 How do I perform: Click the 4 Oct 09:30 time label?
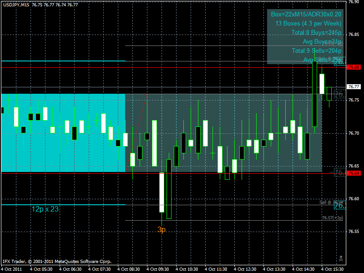pos(157,269)
